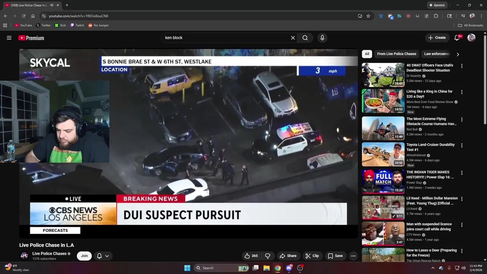This screenshot has width=487, height=274.
Task: Mute the tab via speaker icon
Action: (x=52, y=5)
